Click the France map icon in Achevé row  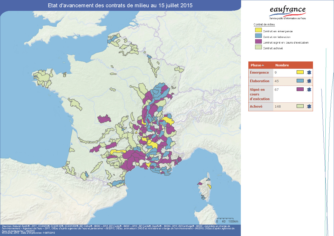(x=309, y=106)
